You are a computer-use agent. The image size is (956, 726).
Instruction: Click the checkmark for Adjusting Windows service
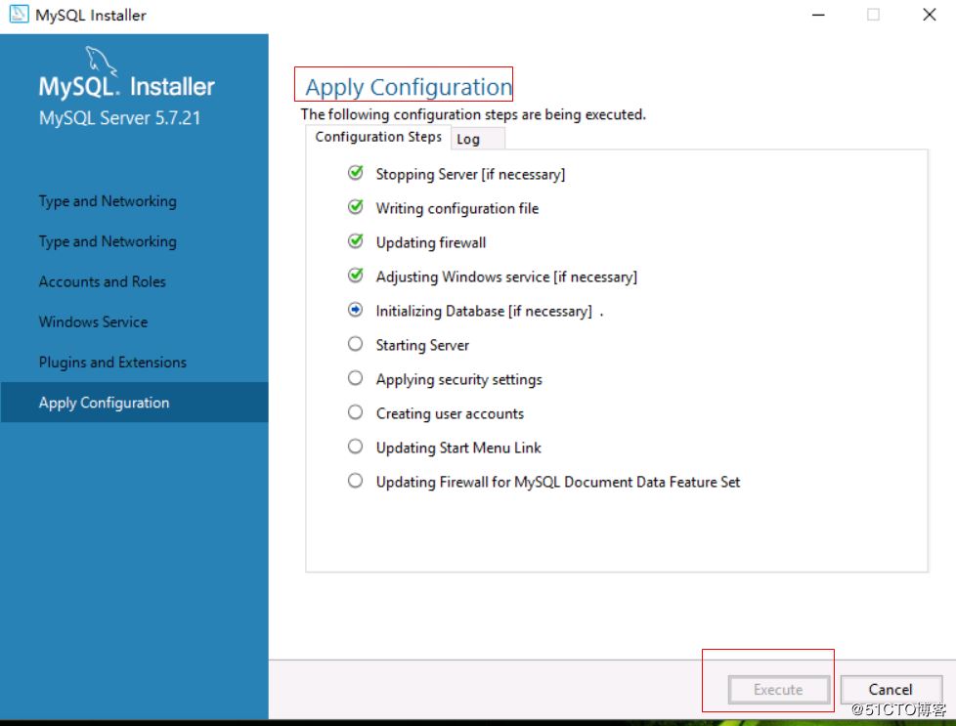pos(356,275)
